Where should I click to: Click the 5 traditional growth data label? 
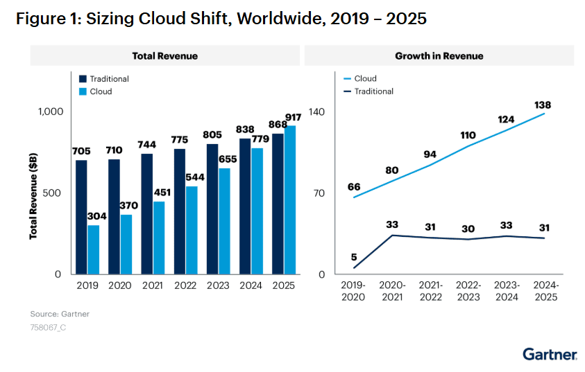click(x=354, y=257)
